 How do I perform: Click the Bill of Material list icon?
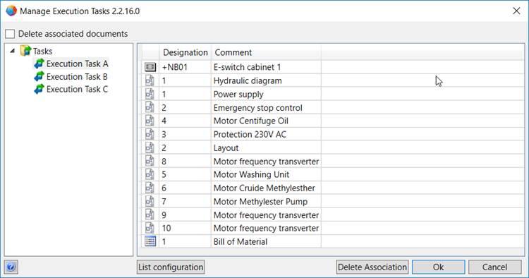(x=150, y=241)
